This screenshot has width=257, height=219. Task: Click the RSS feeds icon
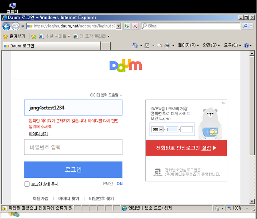coord(147,46)
